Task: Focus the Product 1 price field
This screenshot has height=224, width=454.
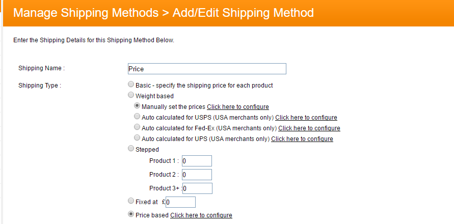Action: tap(196, 161)
